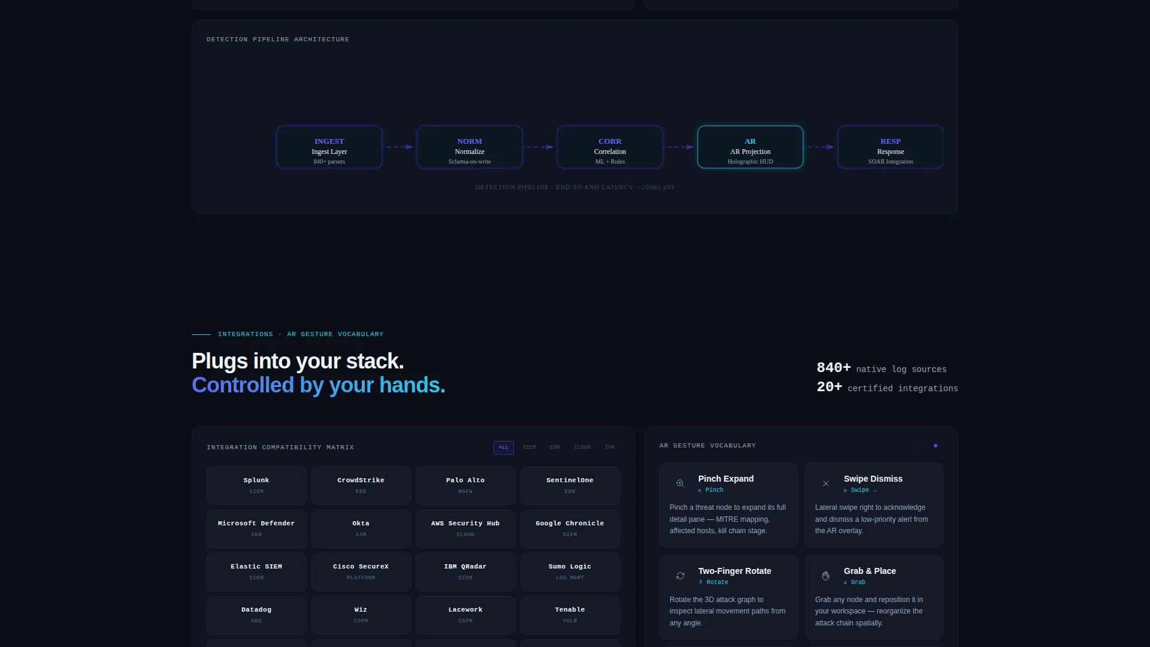Filter integrations by IAM
This screenshot has height=647, width=1150.
[x=610, y=448]
